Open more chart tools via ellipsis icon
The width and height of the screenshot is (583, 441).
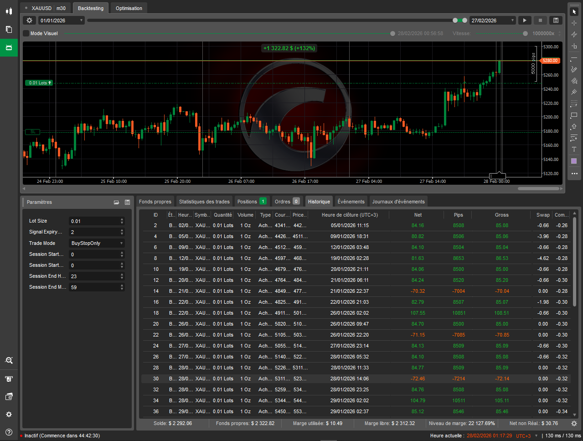pos(574,173)
